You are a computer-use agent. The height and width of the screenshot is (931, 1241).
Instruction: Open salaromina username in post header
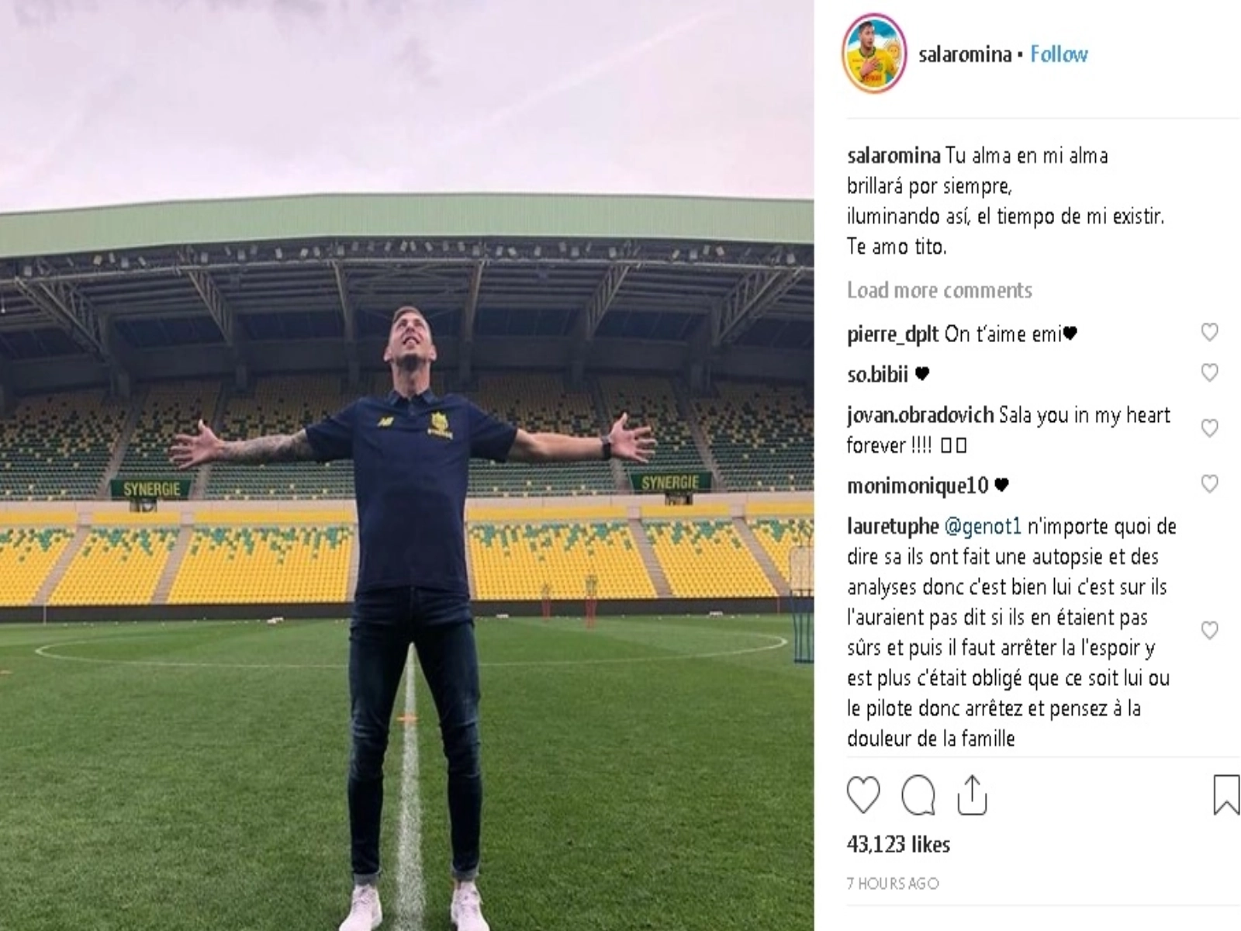pos(965,54)
